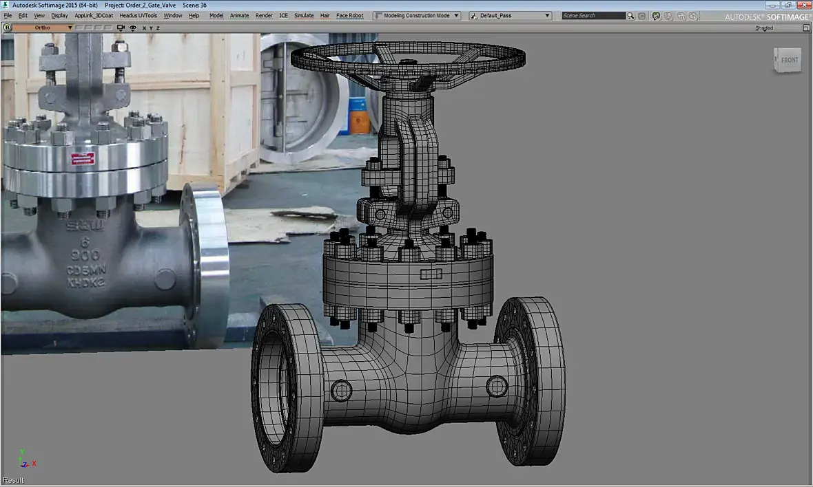The image size is (813, 487).
Task: Click the Softimage application icon in title bar
Action: point(6,6)
